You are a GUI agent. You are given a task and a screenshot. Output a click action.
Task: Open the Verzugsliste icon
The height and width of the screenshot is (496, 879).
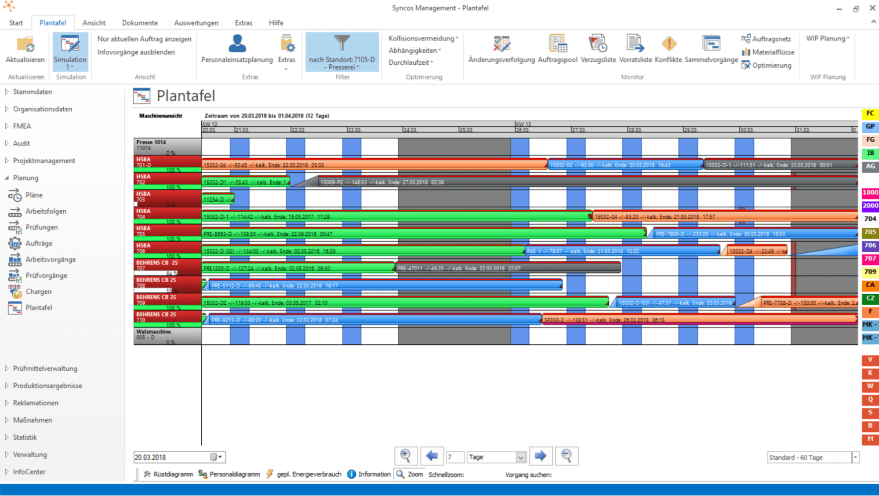click(x=598, y=44)
